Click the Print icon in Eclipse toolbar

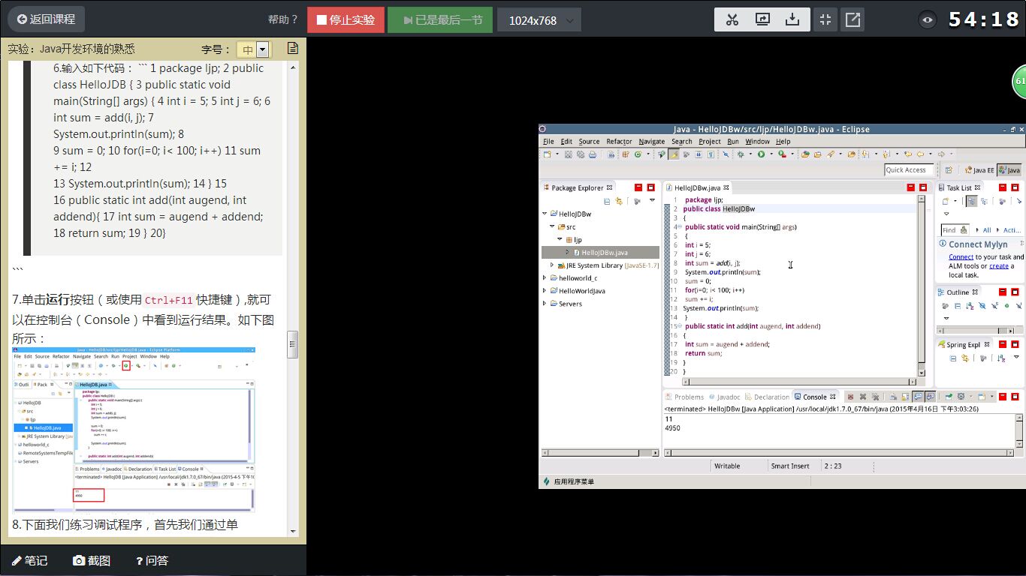(593, 154)
